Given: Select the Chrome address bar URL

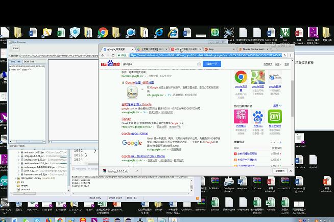Looking at the screenshot, I should pos(205,55).
